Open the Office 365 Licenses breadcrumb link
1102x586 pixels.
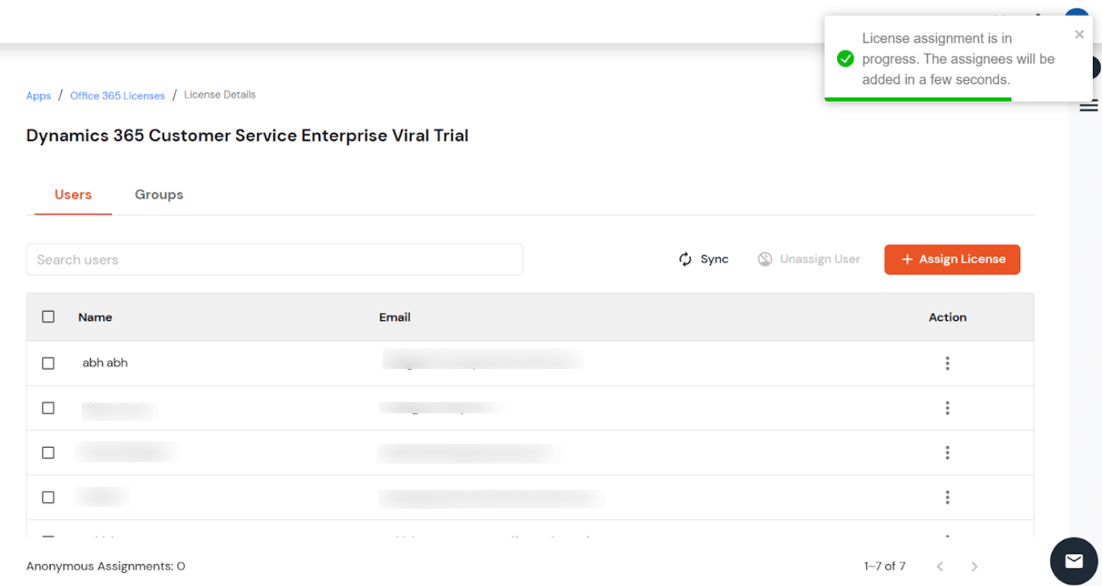pos(117,95)
